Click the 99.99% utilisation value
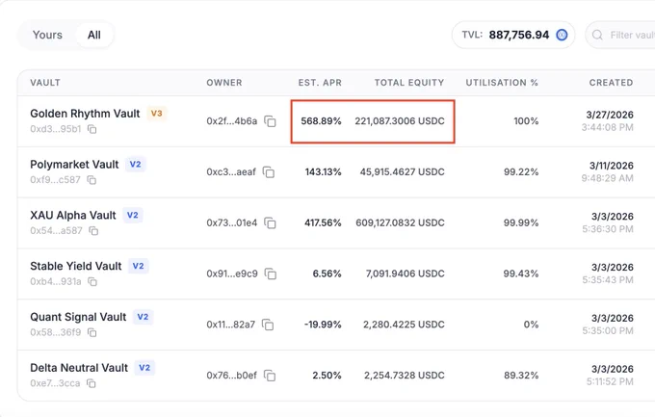This screenshot has height=417, width=655. click(521, 223)
